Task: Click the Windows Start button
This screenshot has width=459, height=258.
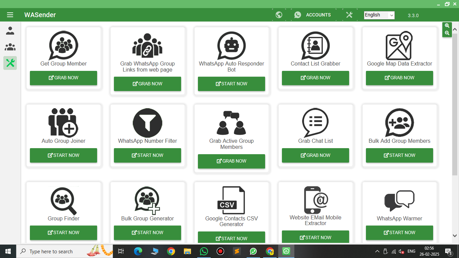Action: pyautogui.click(x=8, y=251)
